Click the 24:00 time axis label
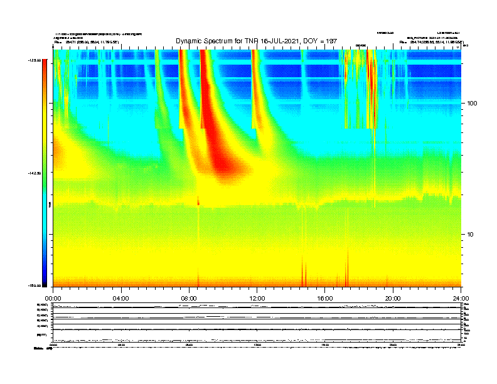This screenshot has height=384, width=497. [x=461, y=299]
